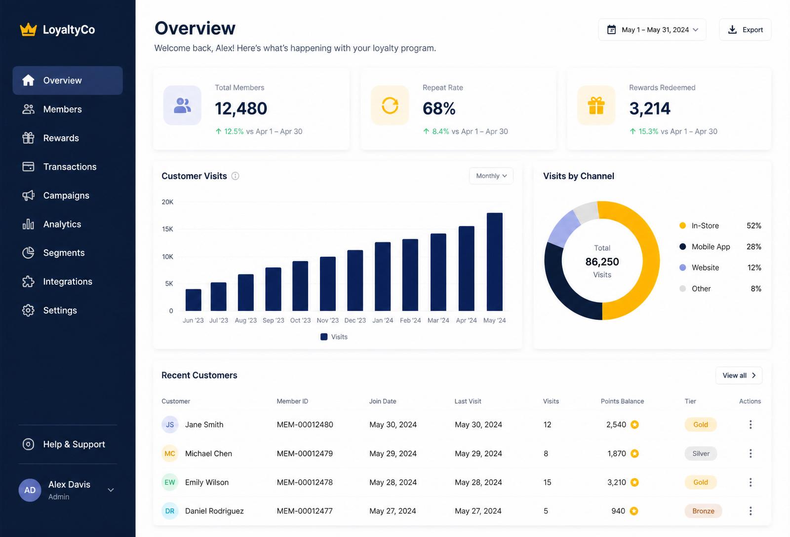790x537 pixels.
Task: Click the Analytics bar chart icon
Action: (28, 224)
